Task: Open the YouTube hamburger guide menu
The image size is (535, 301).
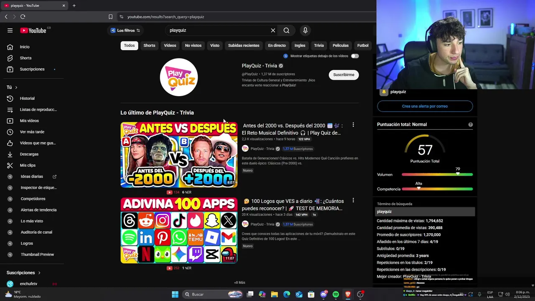Action: (10, 30)
